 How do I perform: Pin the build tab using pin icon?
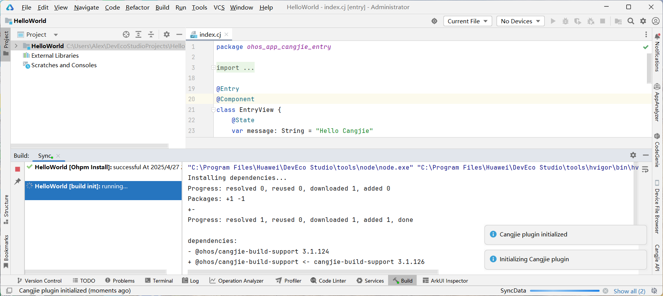click(x=18, y=181)
